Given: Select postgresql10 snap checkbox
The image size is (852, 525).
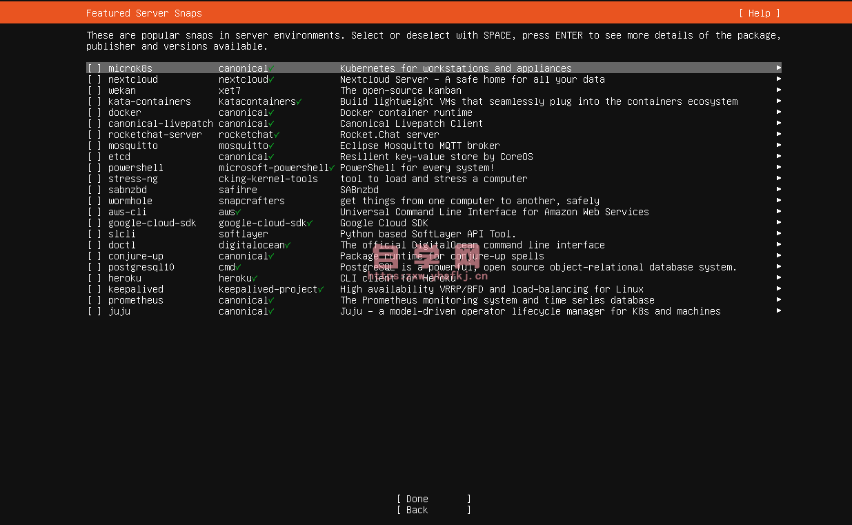Looking at the screenshot, I should (x=95, y=267).
